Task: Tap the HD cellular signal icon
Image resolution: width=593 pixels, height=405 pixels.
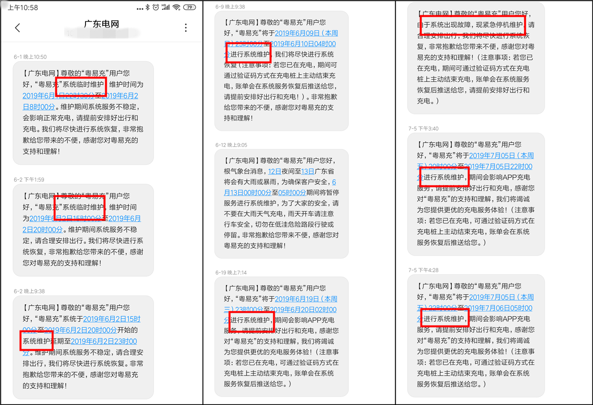Action: click(x=165, y=7)
